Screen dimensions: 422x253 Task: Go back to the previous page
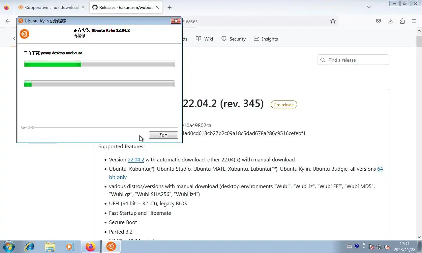8,21
